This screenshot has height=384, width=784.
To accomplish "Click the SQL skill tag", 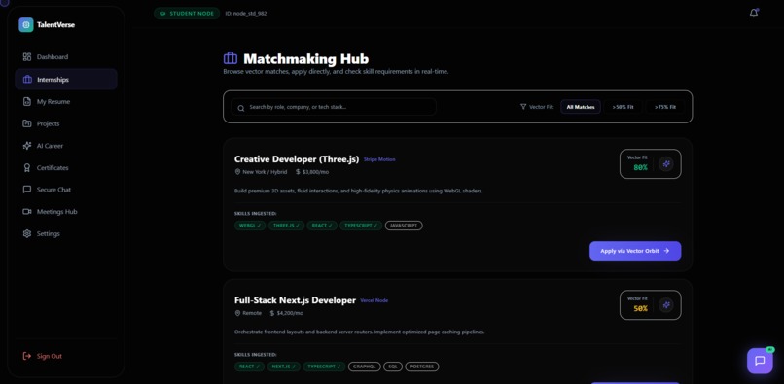I will pyautogui.click(x=393, y=367).
